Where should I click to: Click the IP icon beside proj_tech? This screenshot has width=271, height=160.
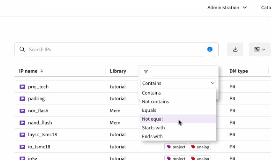point(22,87)
